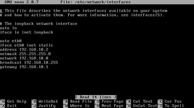
Task: Place cursor on address 192.168.10.2 line
Action: tap(24, 50)
